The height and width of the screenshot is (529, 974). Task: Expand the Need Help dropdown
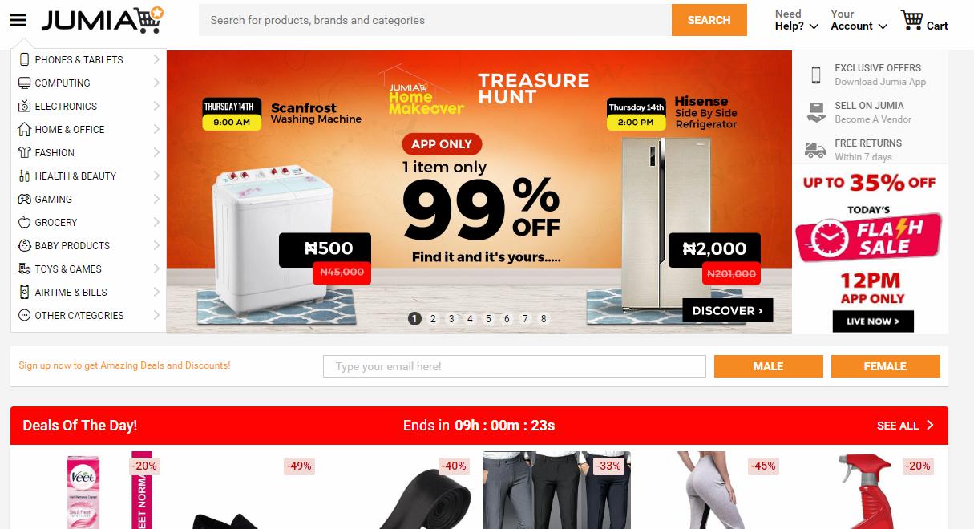796,20
